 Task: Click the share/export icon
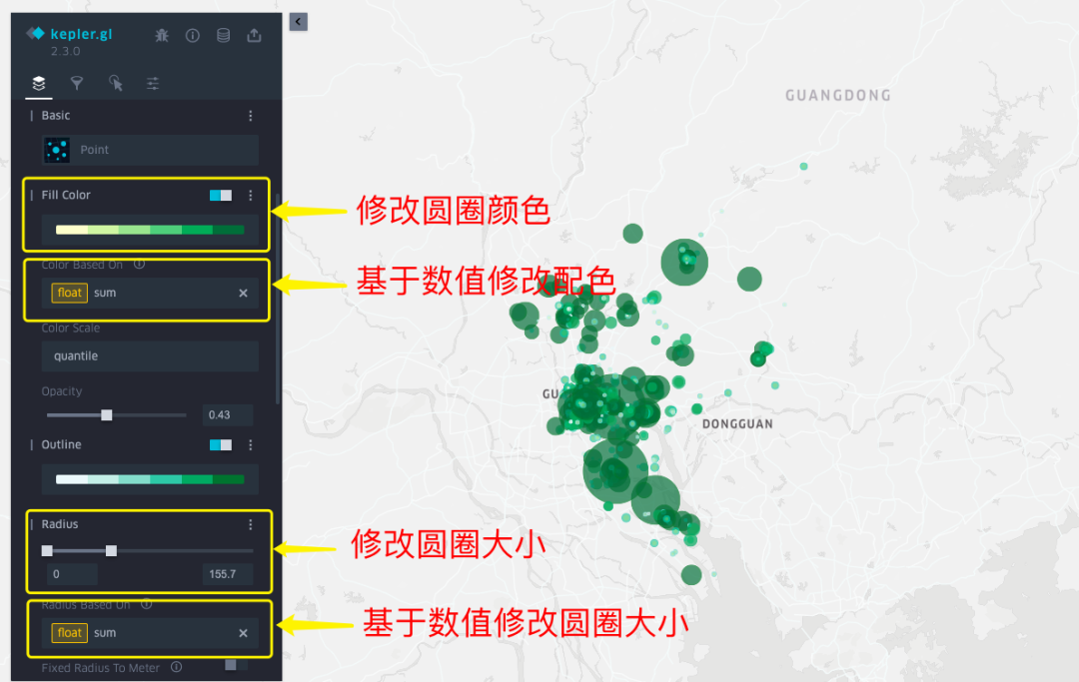tap(255, 35)
